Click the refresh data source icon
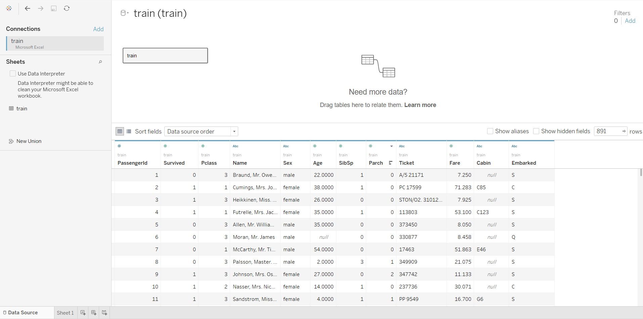Viewport: 643px width, 319px height. (67, 8)
